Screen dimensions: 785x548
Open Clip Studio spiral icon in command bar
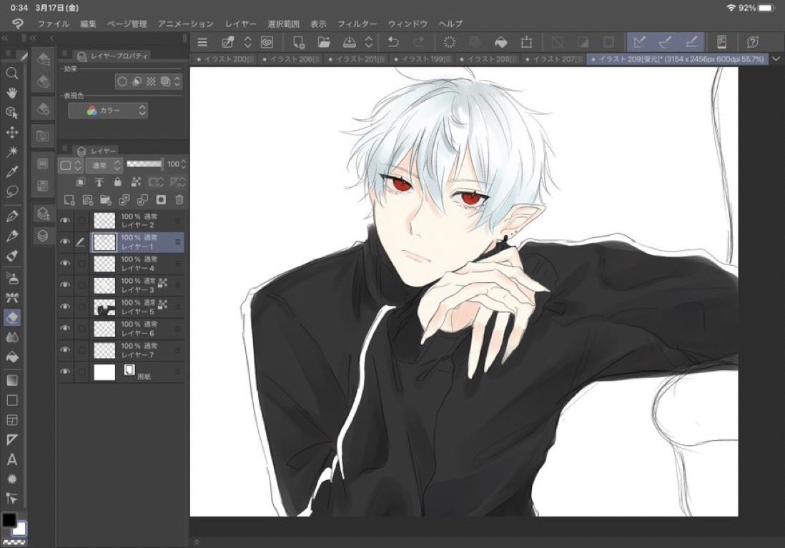(267, 42)
